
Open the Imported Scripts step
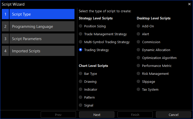38,51
